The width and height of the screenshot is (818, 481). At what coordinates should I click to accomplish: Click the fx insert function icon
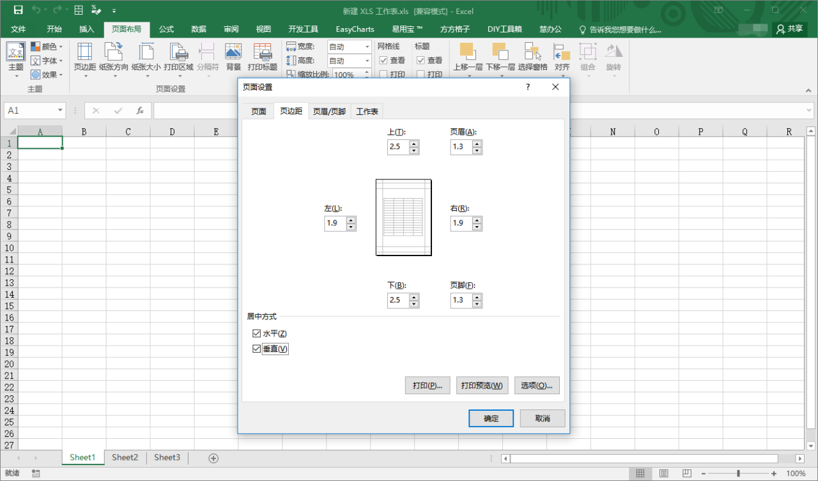(140, 111)
